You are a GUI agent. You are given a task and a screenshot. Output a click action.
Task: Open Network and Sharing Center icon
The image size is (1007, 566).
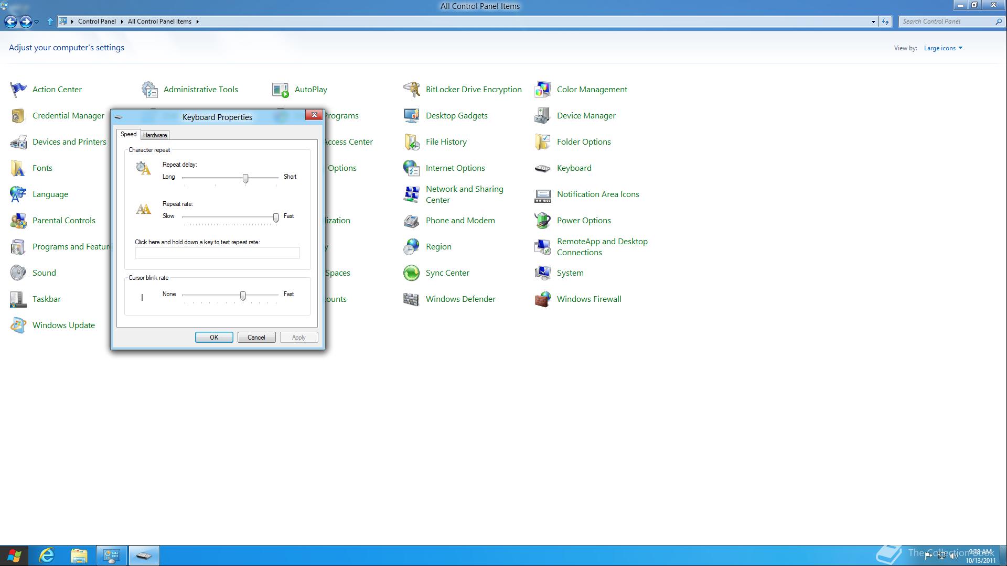412,194
